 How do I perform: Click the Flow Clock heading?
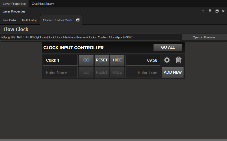pos(16,29)
